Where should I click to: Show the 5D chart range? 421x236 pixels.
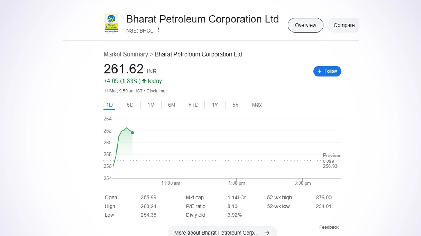pyautogui.click(x=130, y=105)
